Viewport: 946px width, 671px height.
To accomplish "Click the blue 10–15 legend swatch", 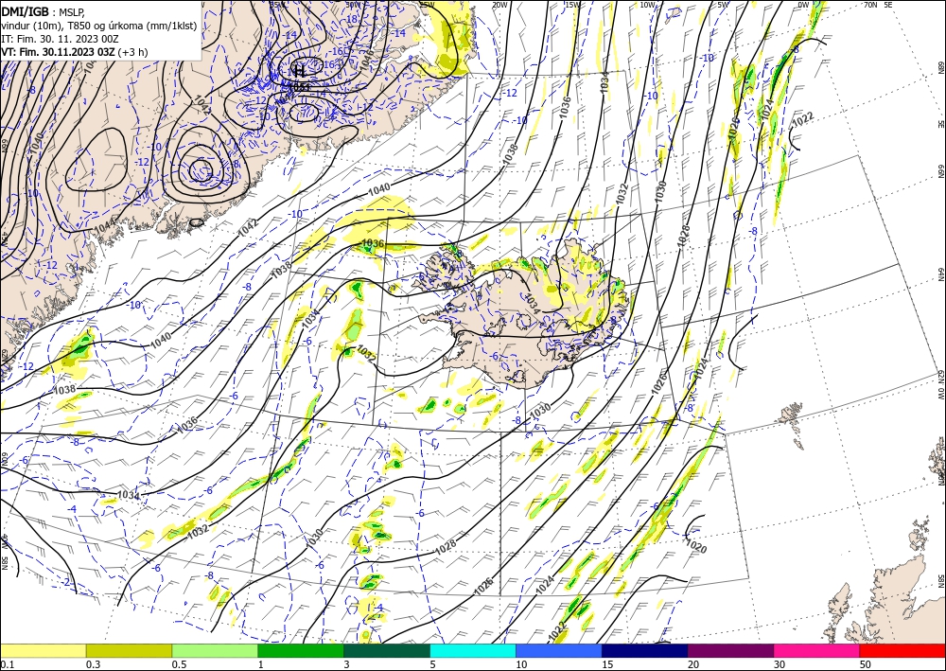I will tap(559, 650).
